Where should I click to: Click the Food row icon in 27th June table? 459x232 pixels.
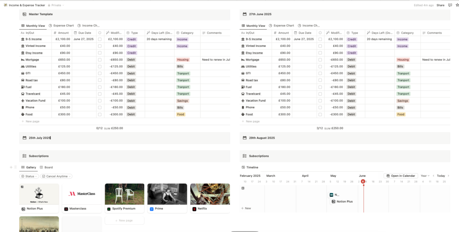[243, 114]
